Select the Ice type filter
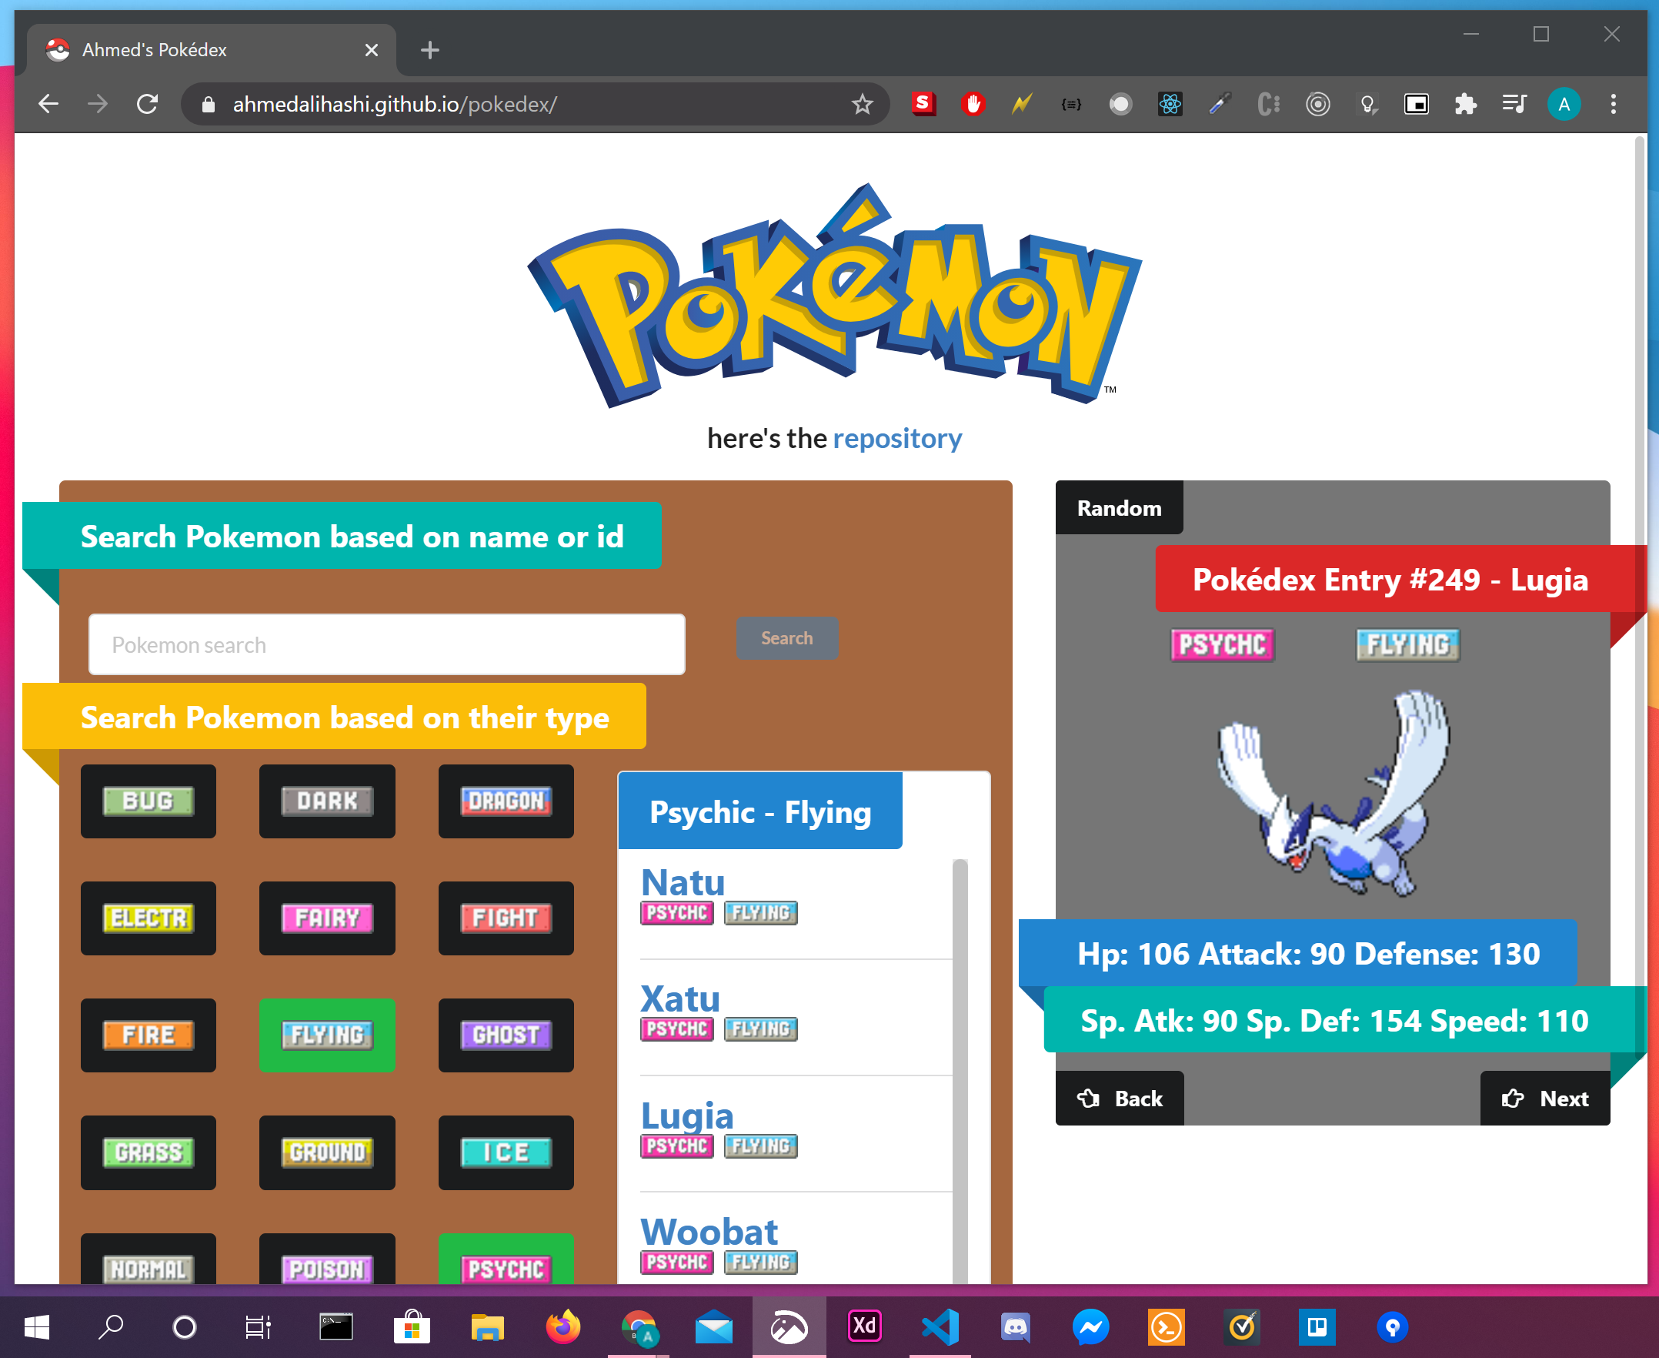This screenshot has width=1659, height=1358. (x=506, y=1152)
